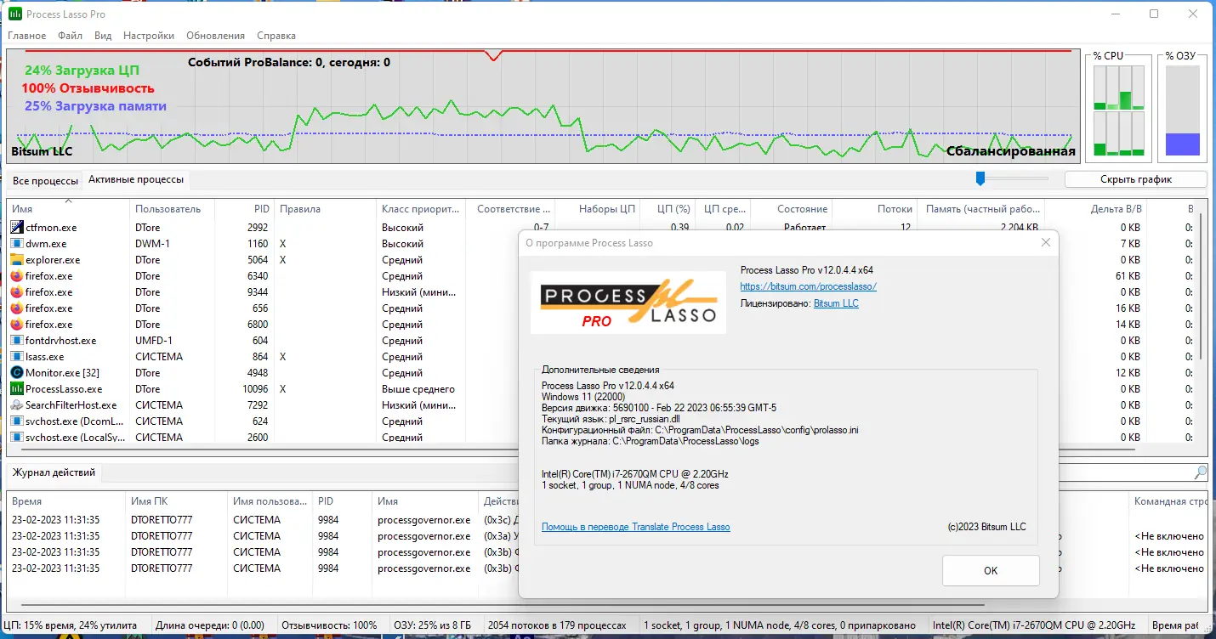Select the explorer.exe folder icon

click(17, 259)
